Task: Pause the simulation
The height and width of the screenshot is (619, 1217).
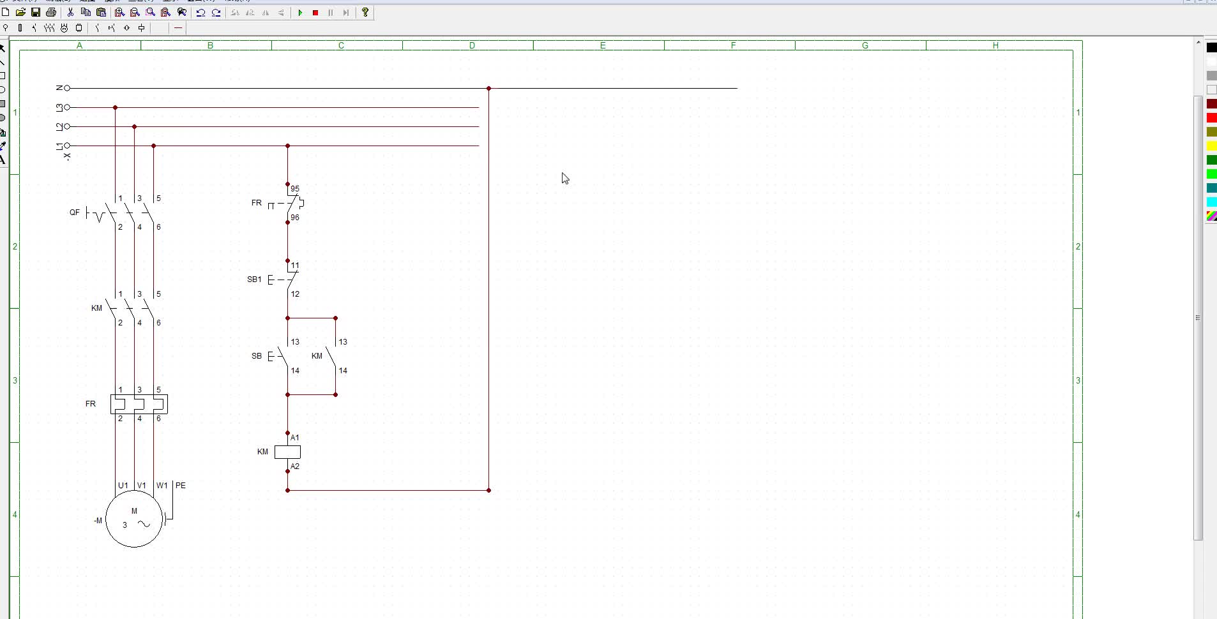Action: tap(331, 12)
